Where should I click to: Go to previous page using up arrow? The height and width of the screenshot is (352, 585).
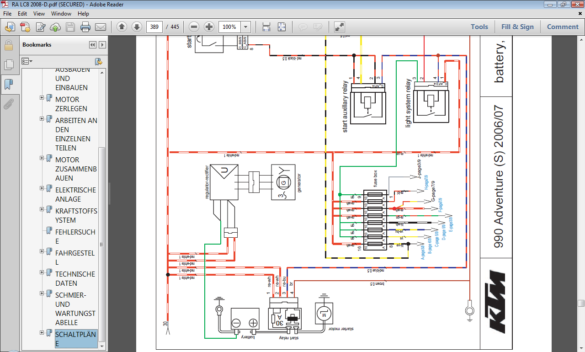pyautogui.click(x=122, y=27)
